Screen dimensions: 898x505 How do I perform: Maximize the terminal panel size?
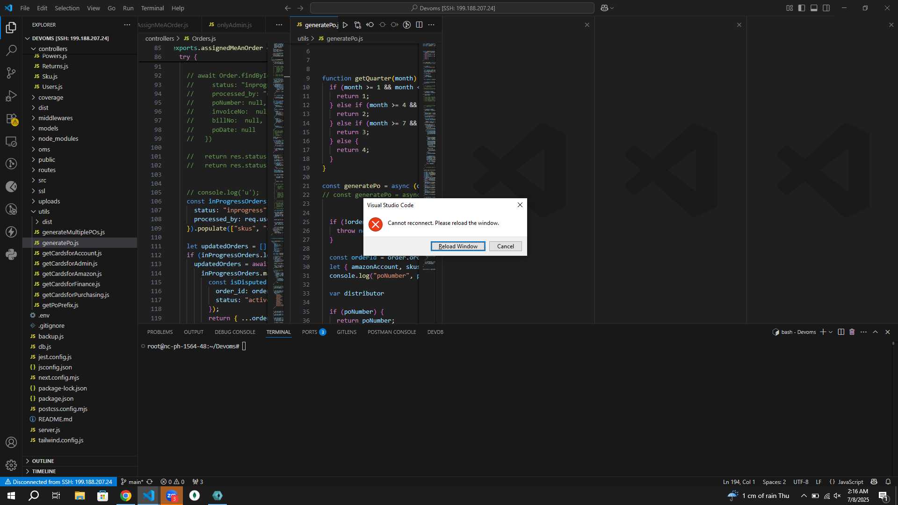point(876,332)
